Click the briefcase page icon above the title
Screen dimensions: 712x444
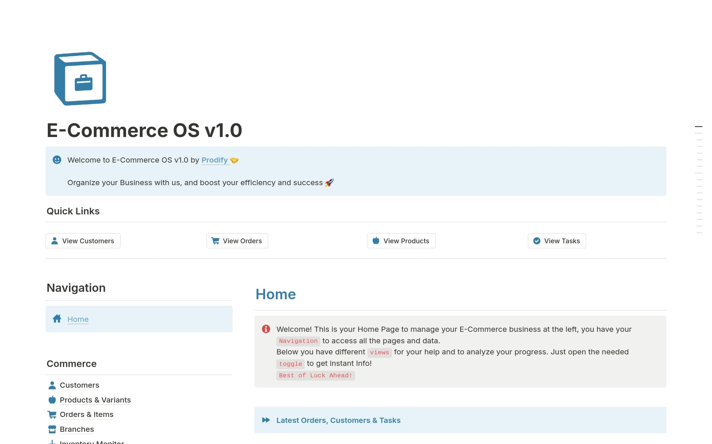point(80,78)
